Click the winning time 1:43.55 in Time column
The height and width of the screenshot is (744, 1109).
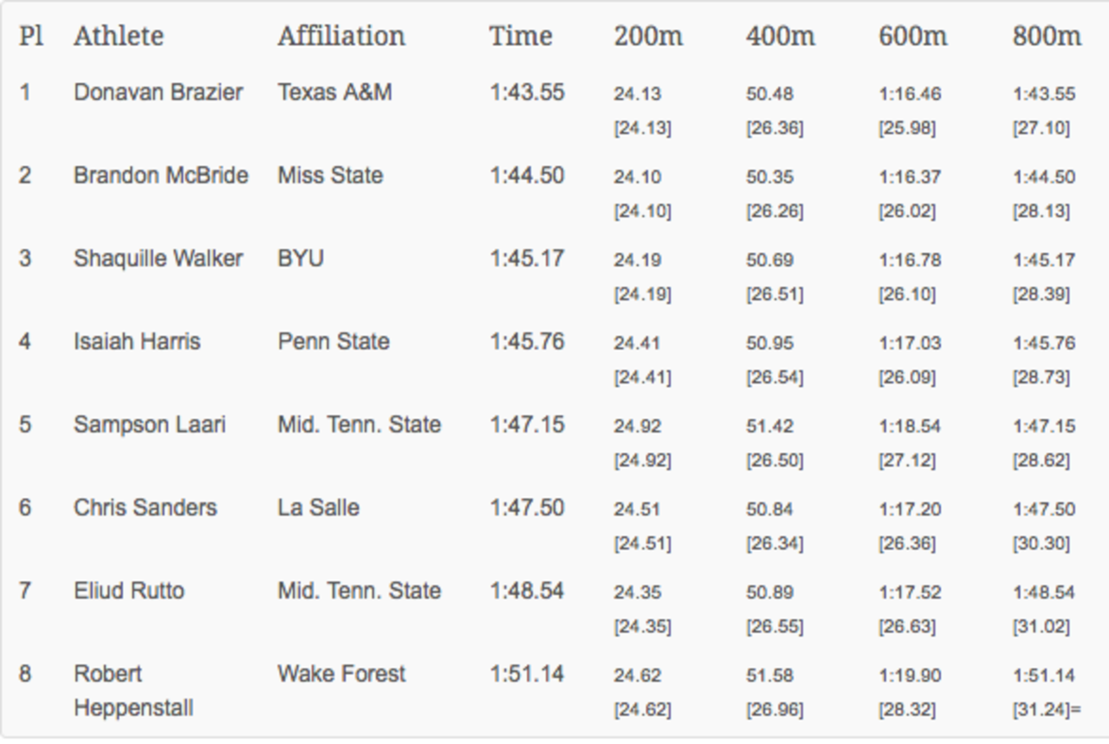tap(527, 92)
